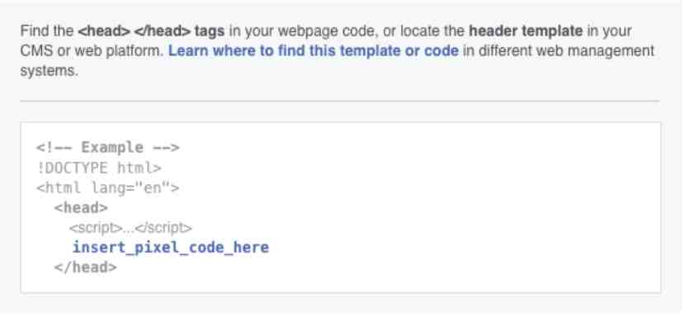This screenshot has width=685, height=317.
Task: Click the word 'Example' in the comment
Action: pos(112,147)
